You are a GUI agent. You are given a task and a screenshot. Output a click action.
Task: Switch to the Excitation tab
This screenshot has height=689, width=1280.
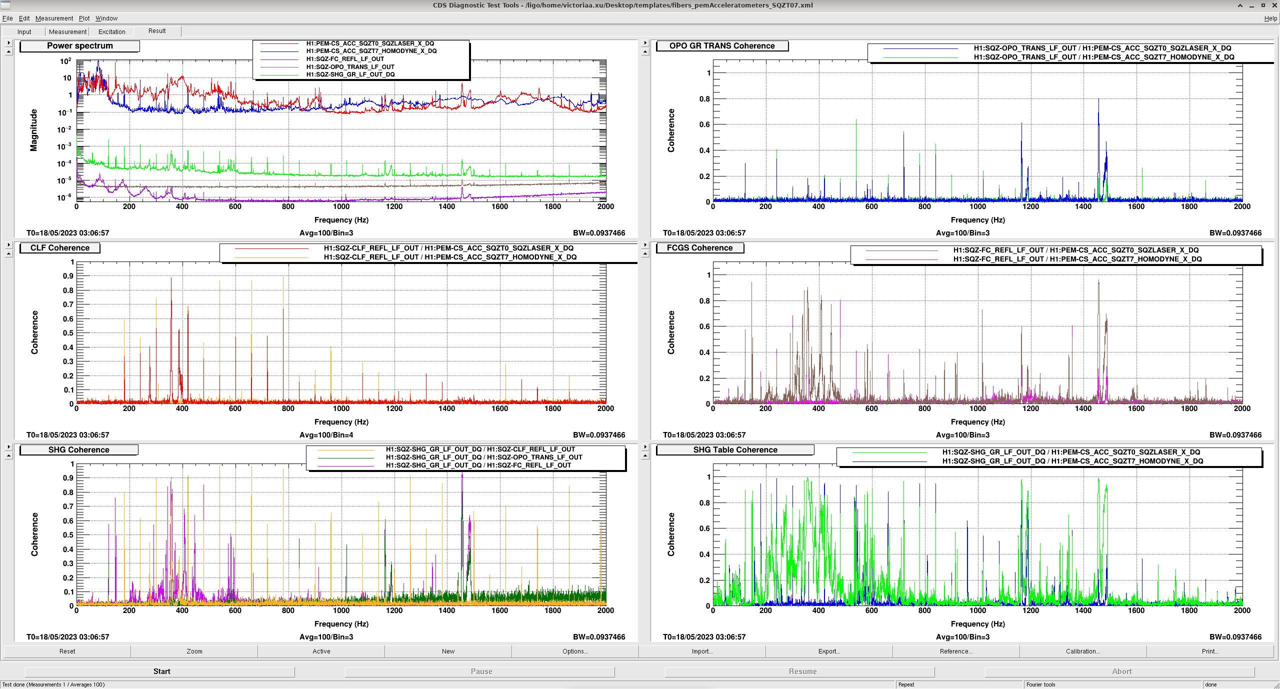point(111,31)
